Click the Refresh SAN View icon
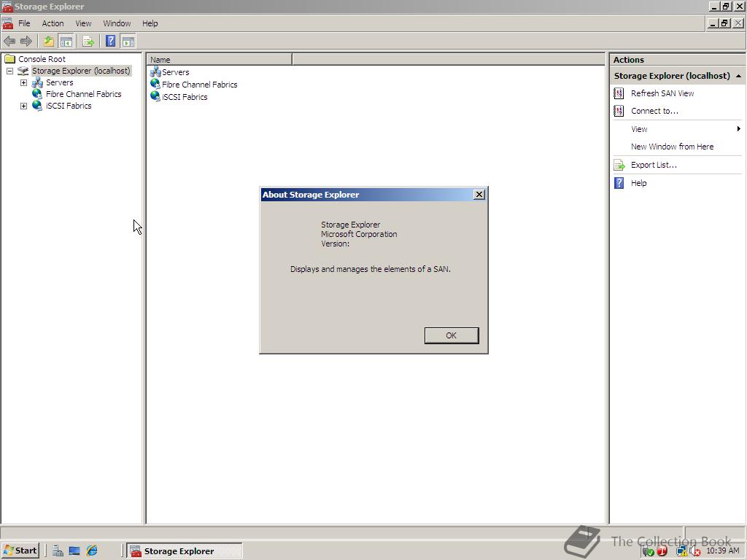Screen dimensions: 747x560 [x=619, y=93]
